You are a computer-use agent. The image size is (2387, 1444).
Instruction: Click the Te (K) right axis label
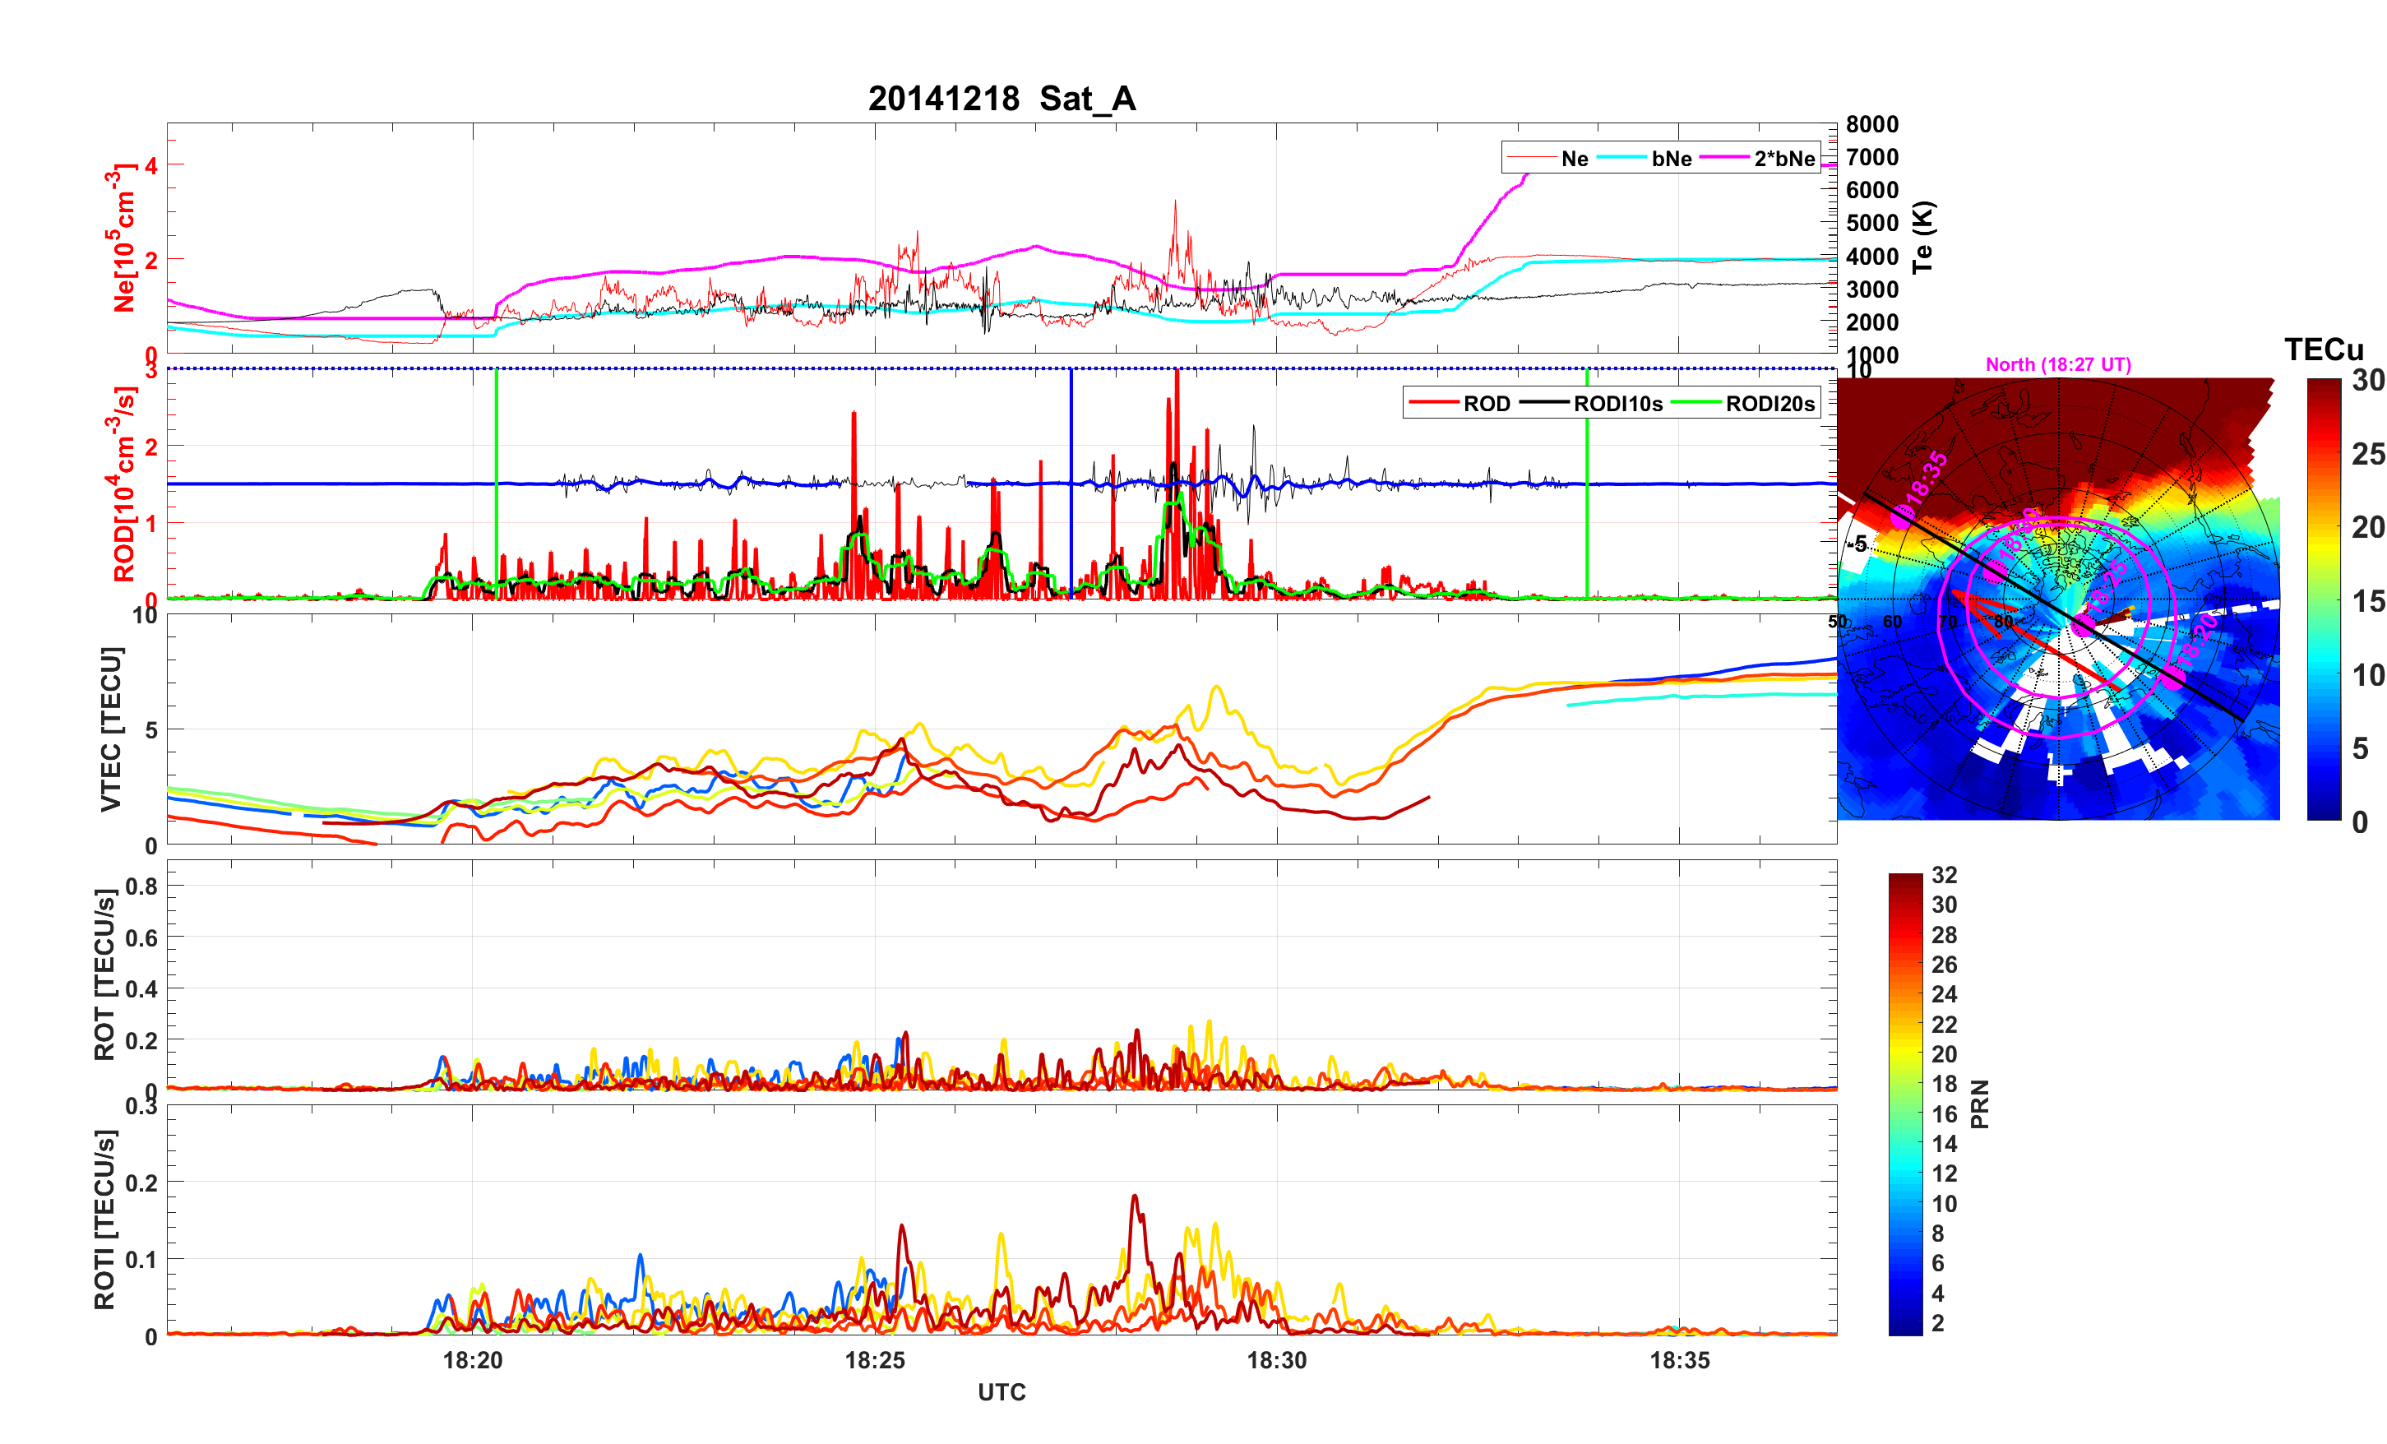[x=1923, y=238]
